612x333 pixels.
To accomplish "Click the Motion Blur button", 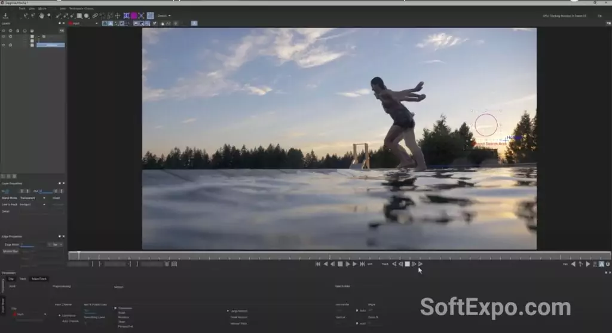I will pyautogui.click(x=11, y=252).
